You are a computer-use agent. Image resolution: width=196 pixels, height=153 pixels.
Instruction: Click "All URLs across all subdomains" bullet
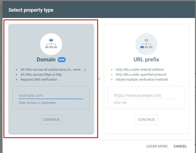click(x=53, y=69)
